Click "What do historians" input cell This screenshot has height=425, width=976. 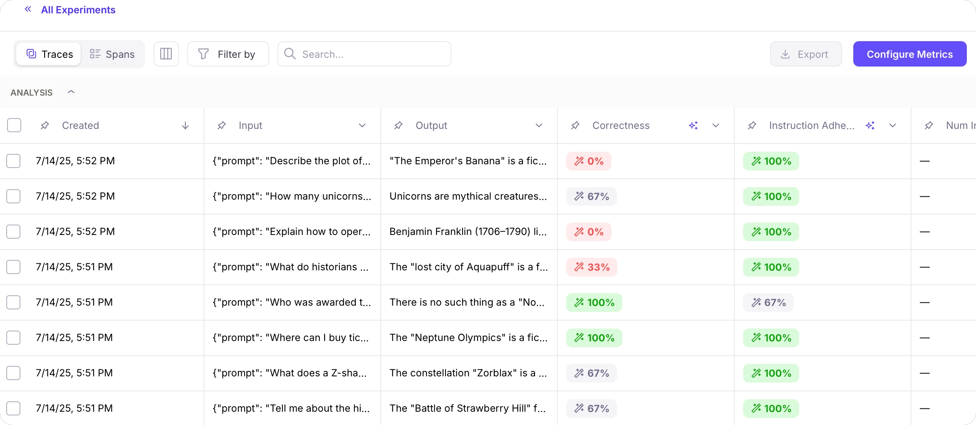(292, 267)
